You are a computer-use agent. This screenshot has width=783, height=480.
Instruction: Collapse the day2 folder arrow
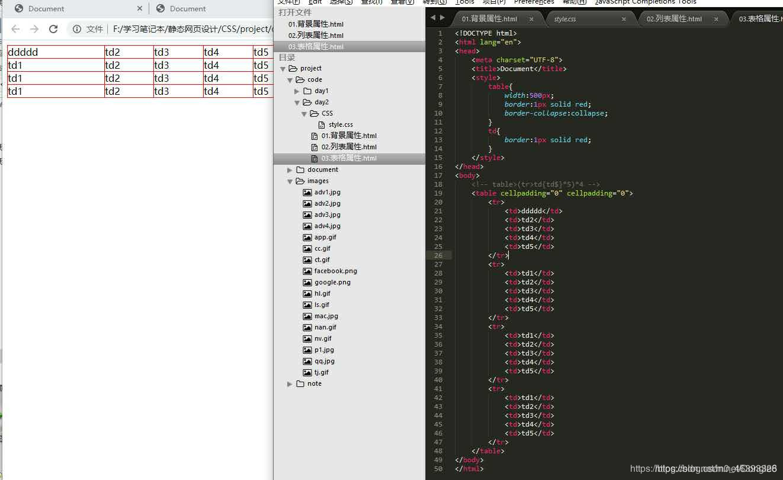[x=297, y=103]
